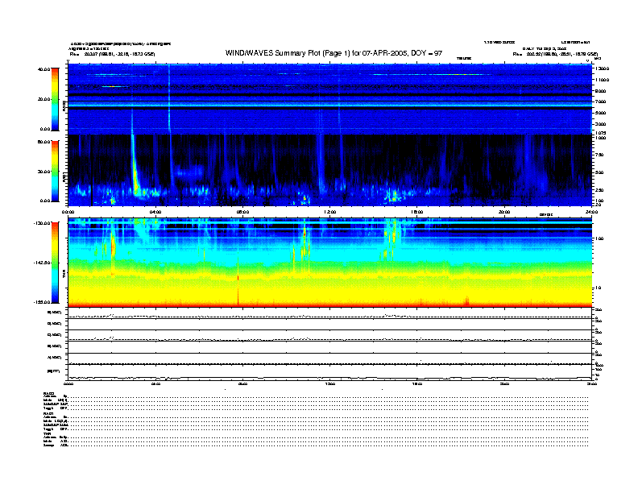Click the 9000 frequency axis label
This screenshot has height=493, width=638.
tap(601, 91)
